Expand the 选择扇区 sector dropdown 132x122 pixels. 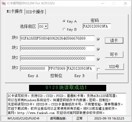pyautogui.click(x=46, y=26)
